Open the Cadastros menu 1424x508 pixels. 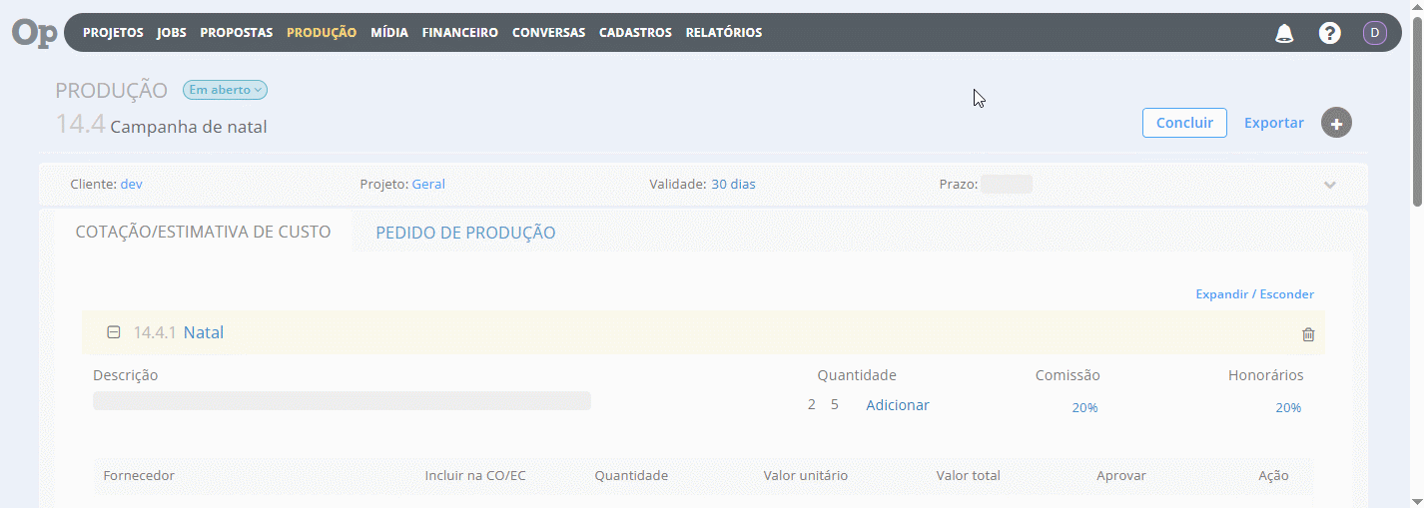click(x=635, y=33)
